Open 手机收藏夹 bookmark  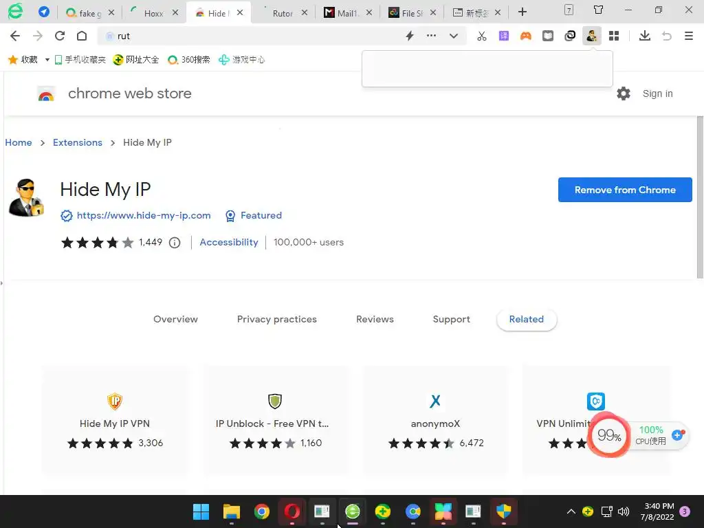tap(80, 59)
